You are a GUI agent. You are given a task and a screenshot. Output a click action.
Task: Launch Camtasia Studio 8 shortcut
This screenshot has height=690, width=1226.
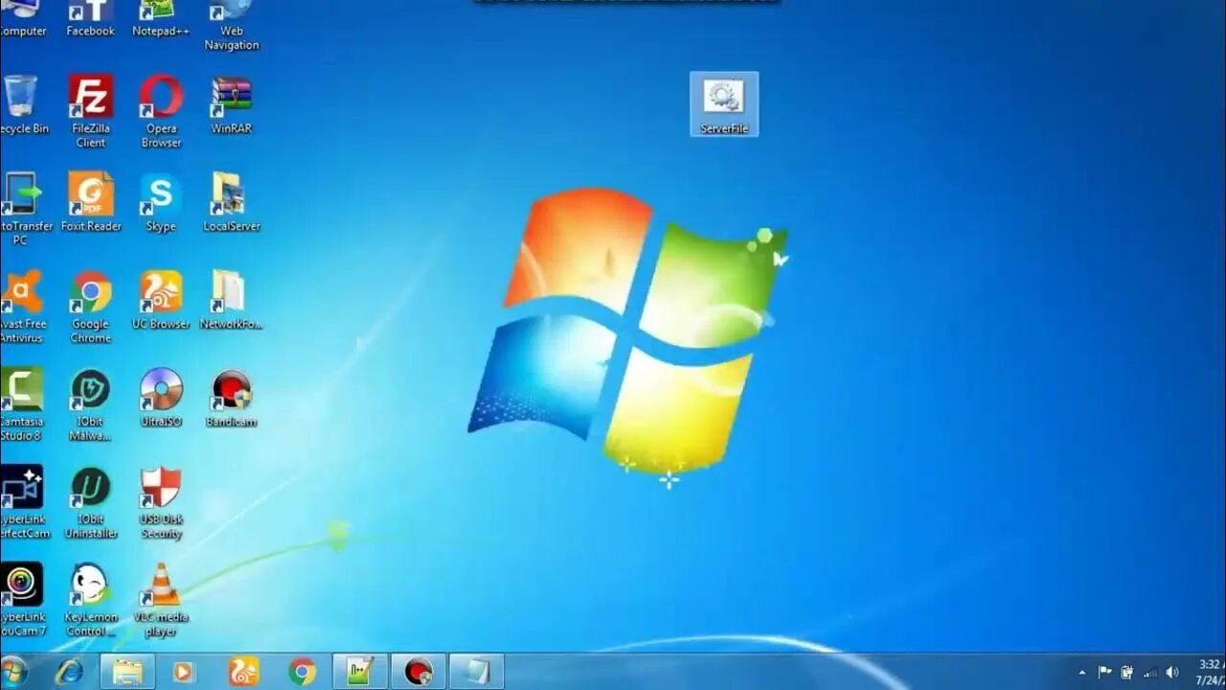[x=21, y=404]
